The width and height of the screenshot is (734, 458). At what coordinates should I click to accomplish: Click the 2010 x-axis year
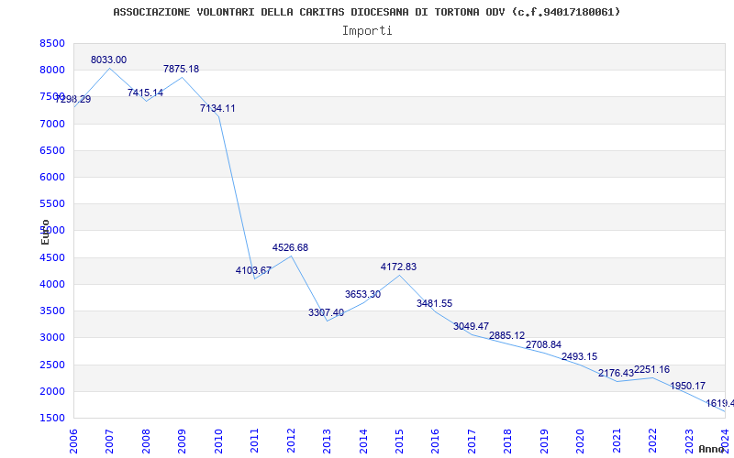coord(218,442)
